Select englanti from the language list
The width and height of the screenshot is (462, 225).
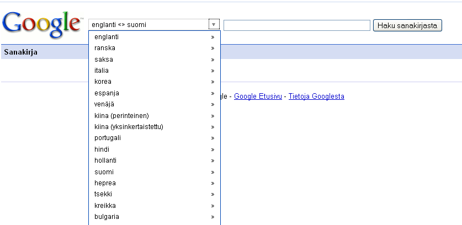click(107, 37)
